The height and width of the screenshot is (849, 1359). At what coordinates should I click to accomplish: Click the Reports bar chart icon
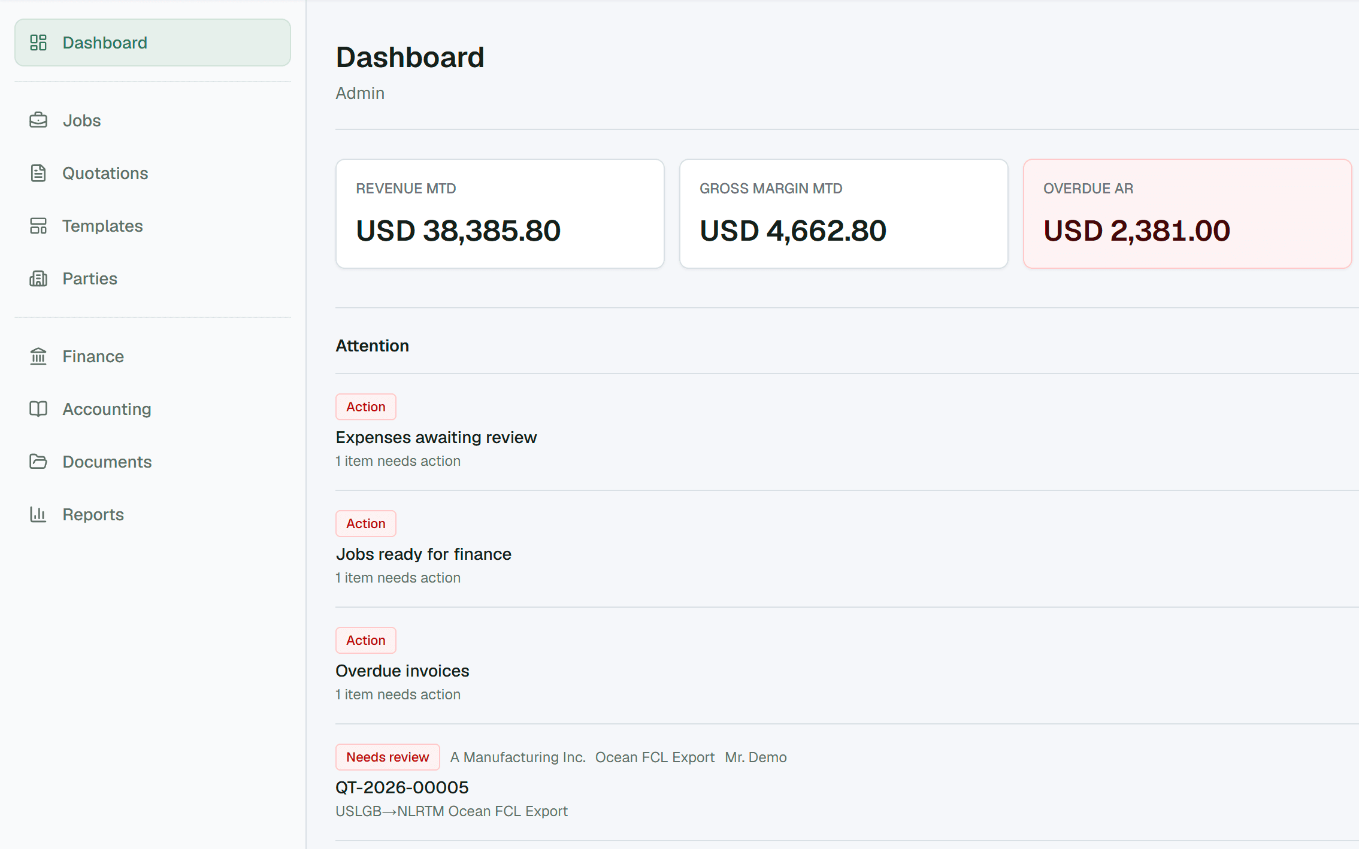pos(38,514)
